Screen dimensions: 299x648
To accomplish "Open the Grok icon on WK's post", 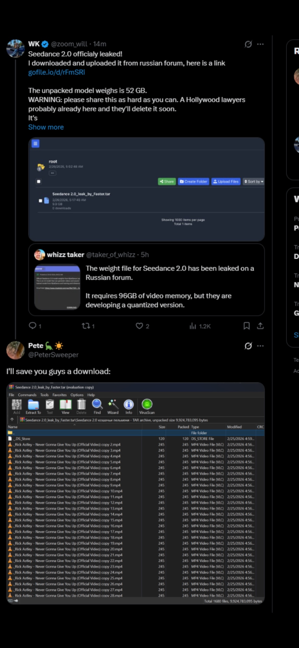I will (x=248, y=44).
